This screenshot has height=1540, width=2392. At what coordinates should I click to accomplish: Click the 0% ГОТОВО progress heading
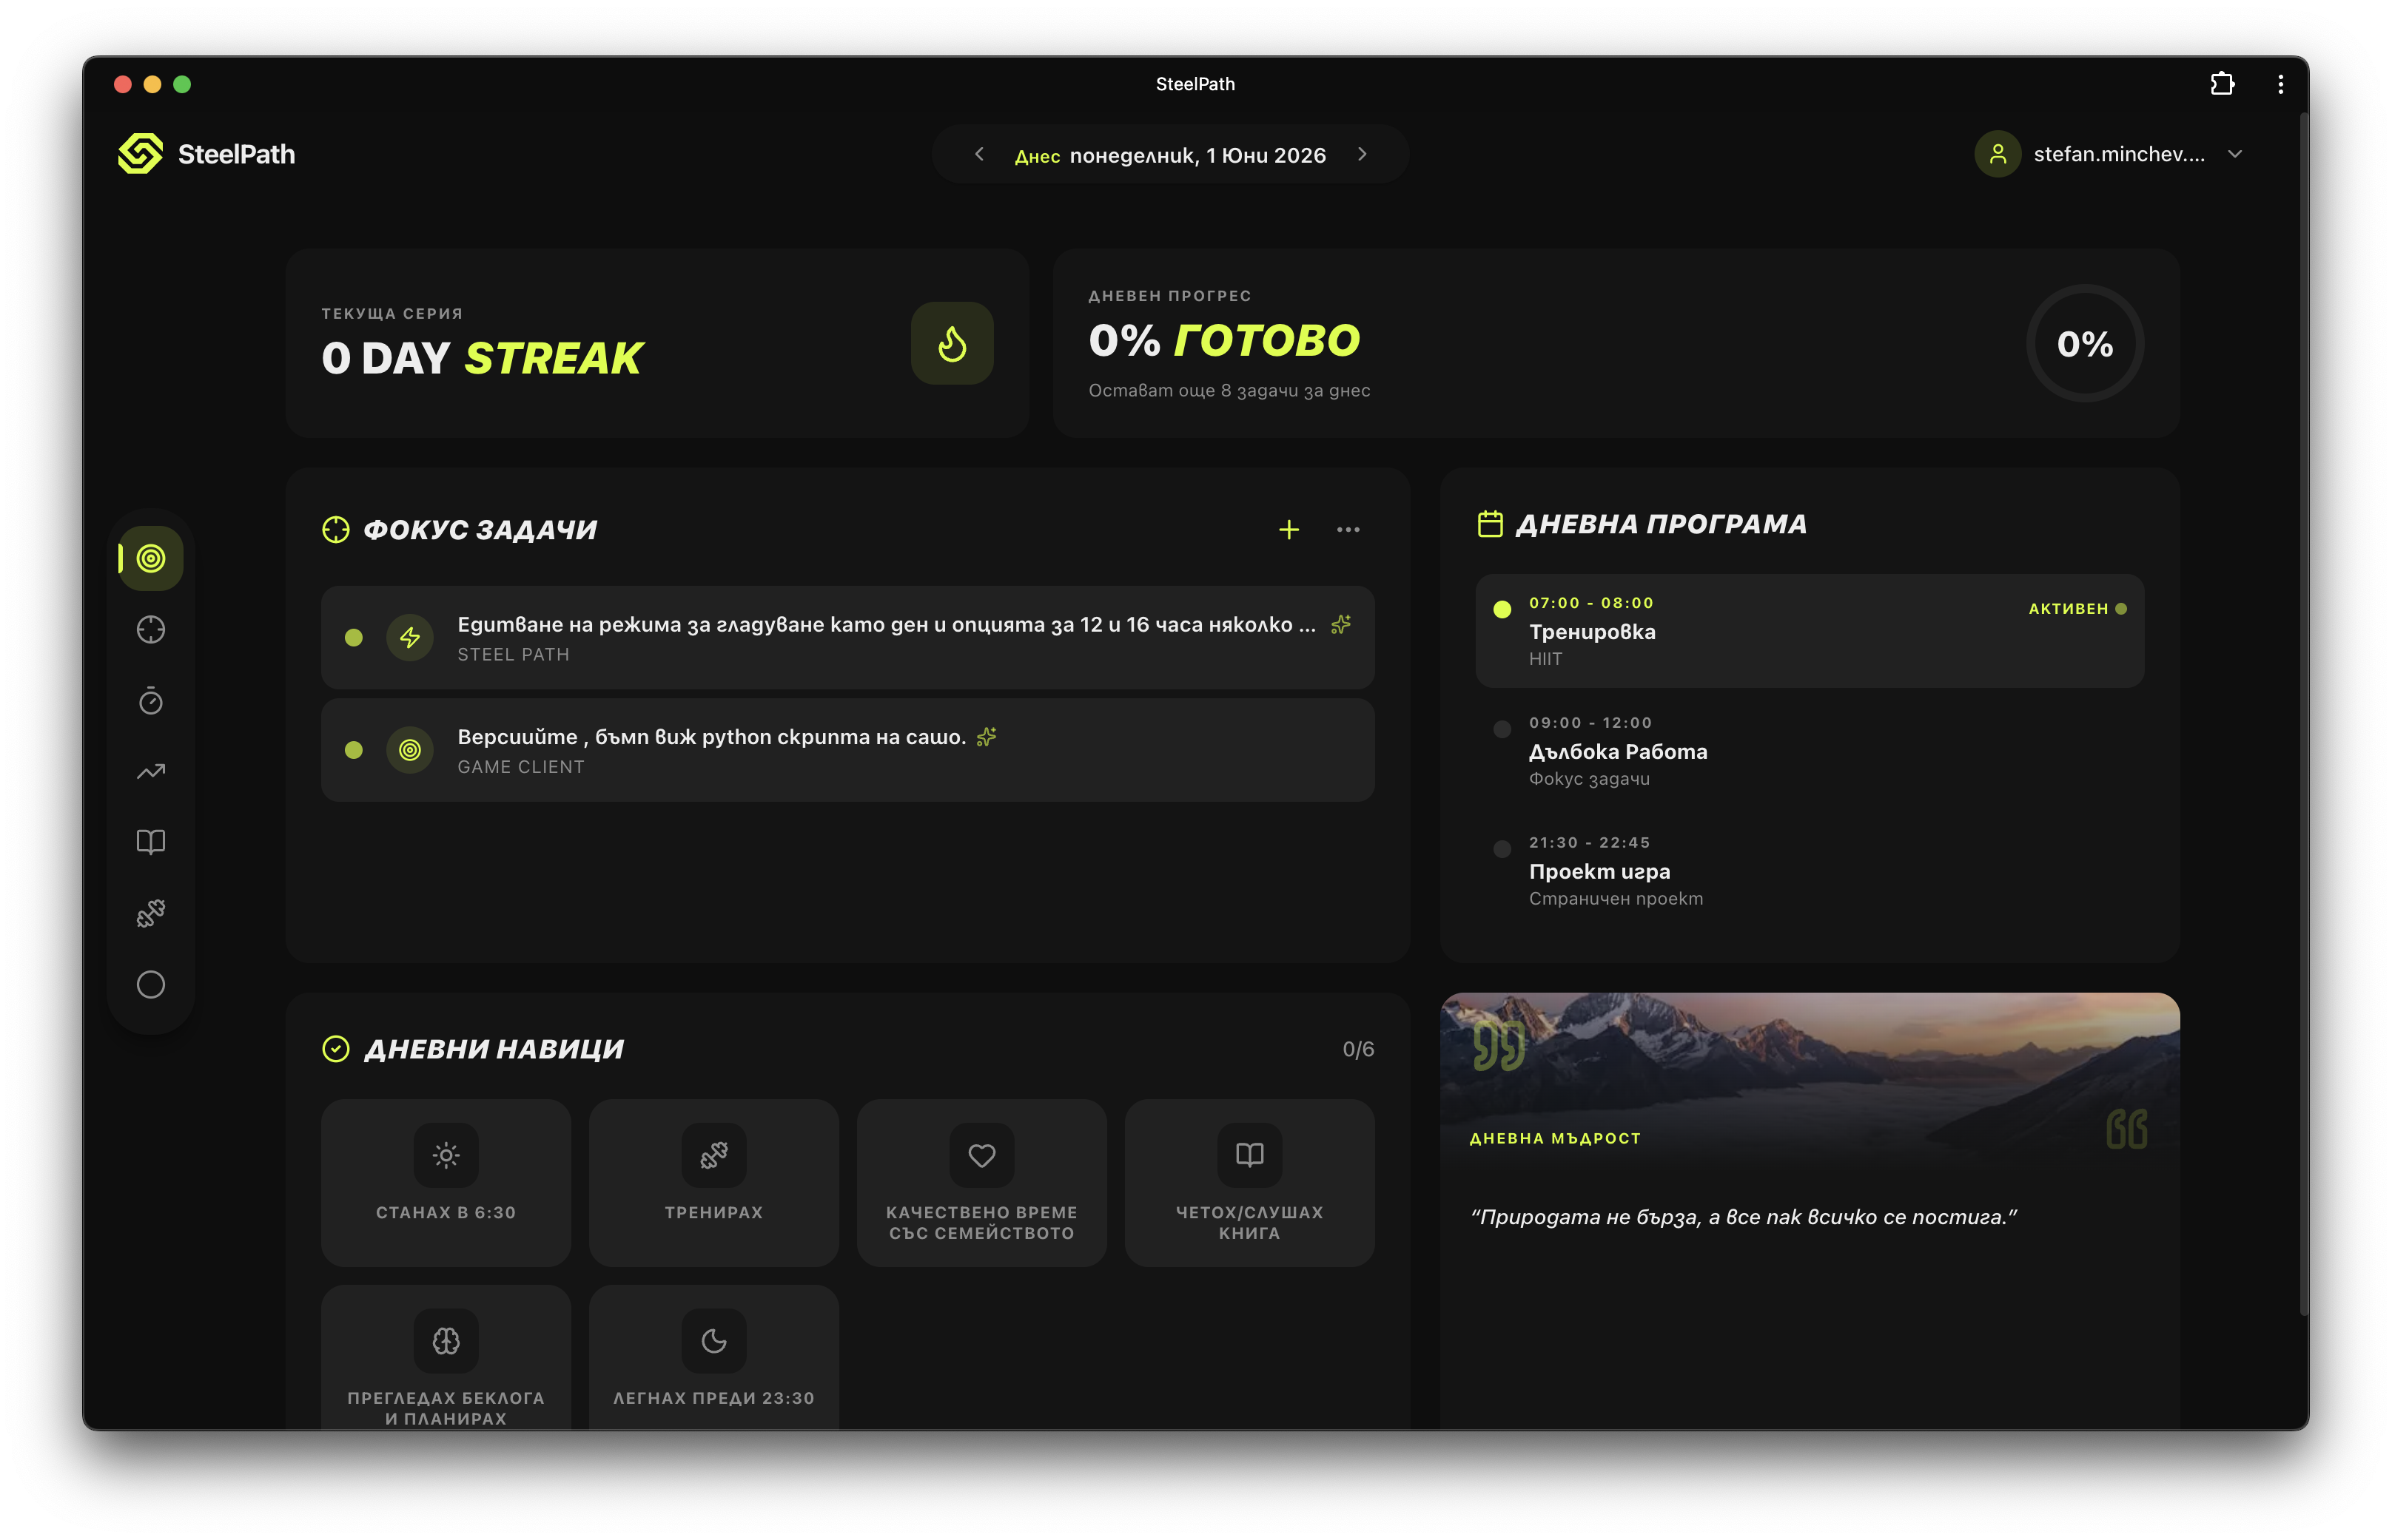(x=1223, y=340)
